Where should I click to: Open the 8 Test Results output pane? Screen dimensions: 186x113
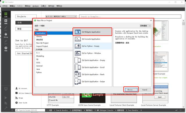(x=132, y=110)
